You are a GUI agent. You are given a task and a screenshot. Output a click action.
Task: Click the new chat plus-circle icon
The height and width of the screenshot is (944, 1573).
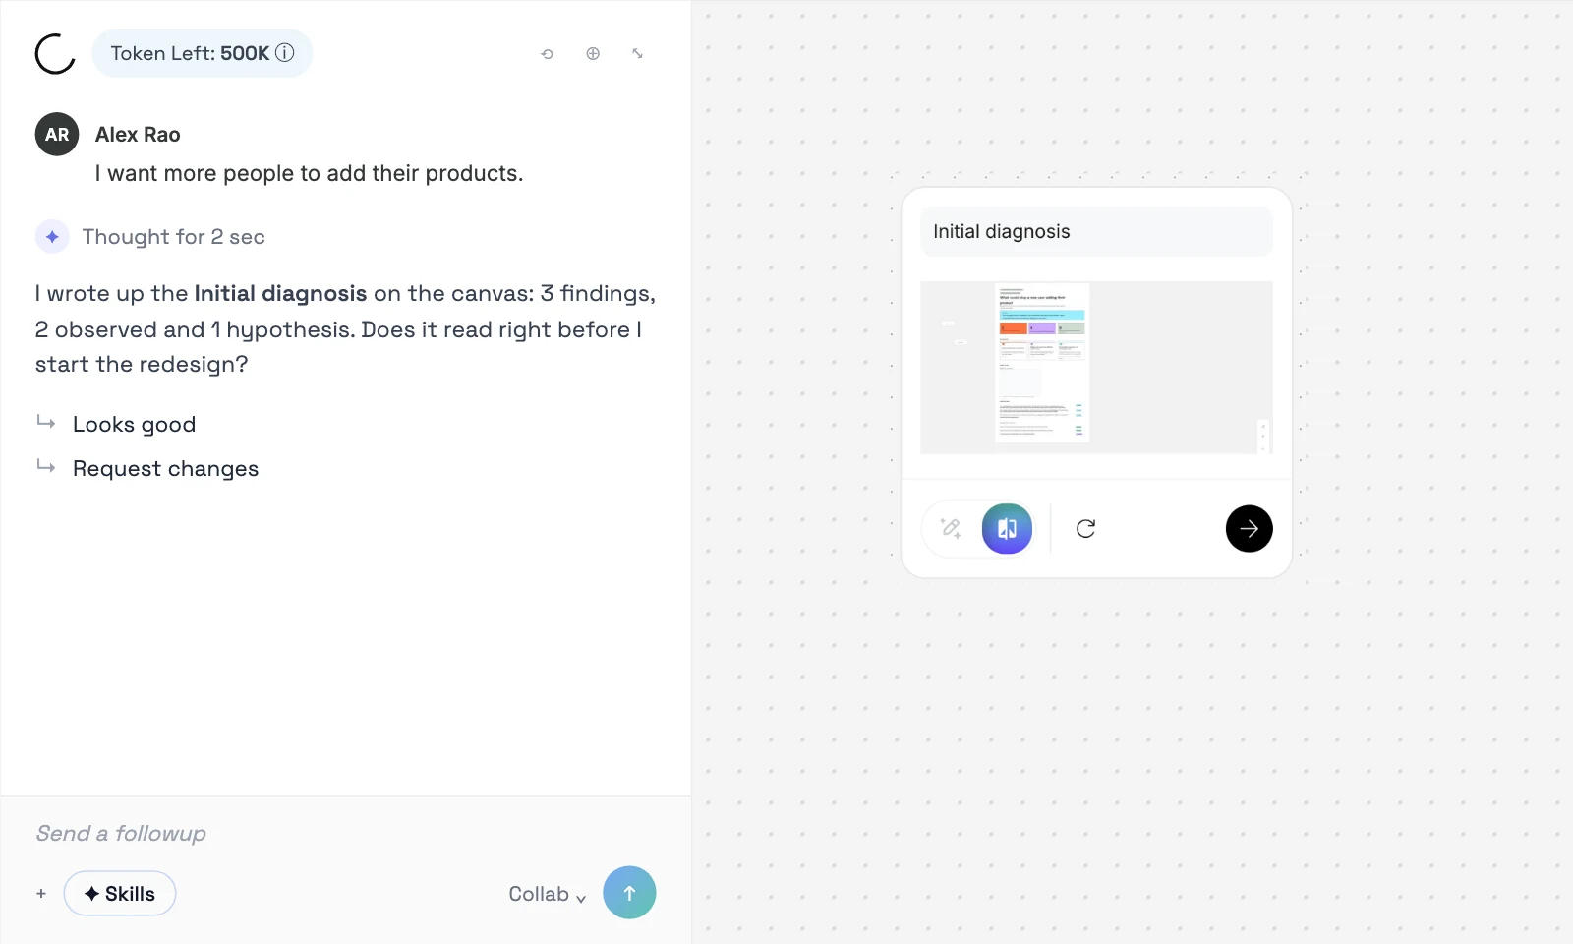tap(593, 54)
